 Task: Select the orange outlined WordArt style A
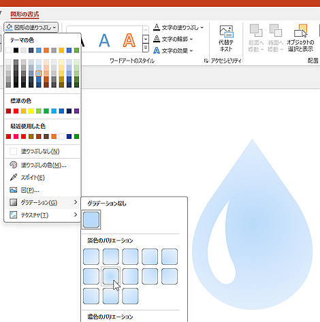click(x=129, y=40)
